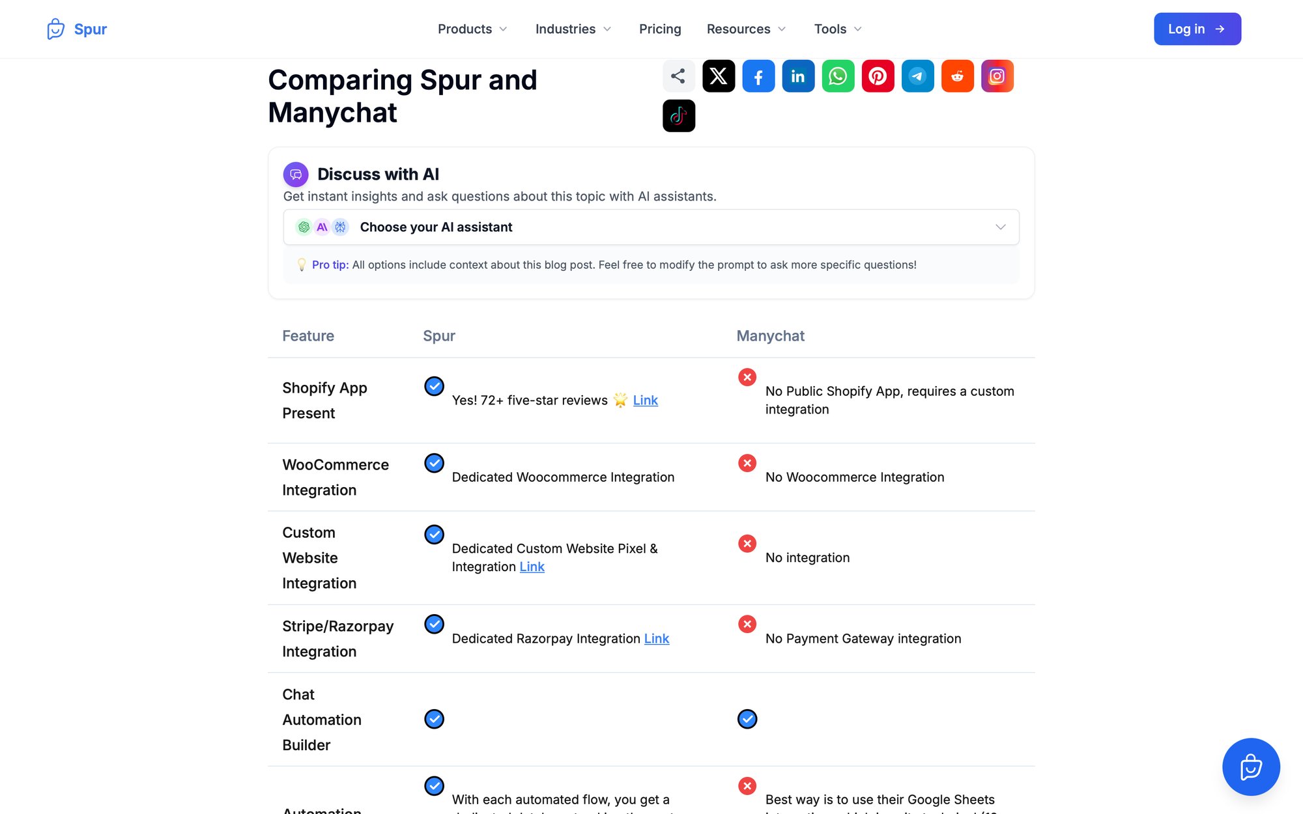The image size is (1303, 814).
Task: Pin this post to Pinterest
Action: click(878, 76)
